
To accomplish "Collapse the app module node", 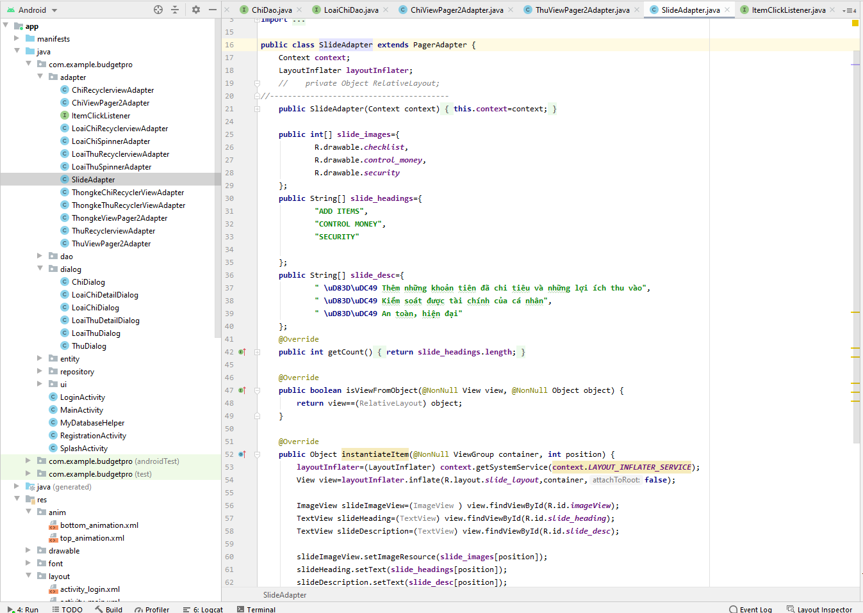I will [x=6, y=26].
